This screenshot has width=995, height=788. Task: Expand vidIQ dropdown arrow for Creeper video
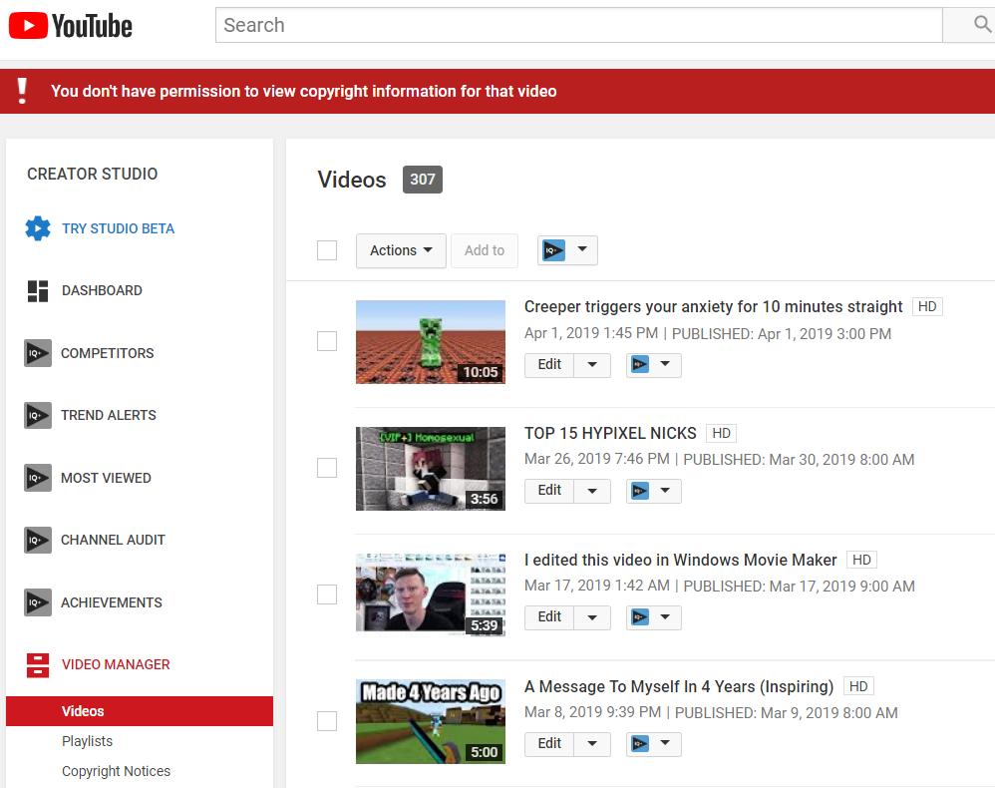click(x=665, y=364)
